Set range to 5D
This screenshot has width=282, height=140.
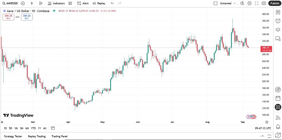coord(11,128)
